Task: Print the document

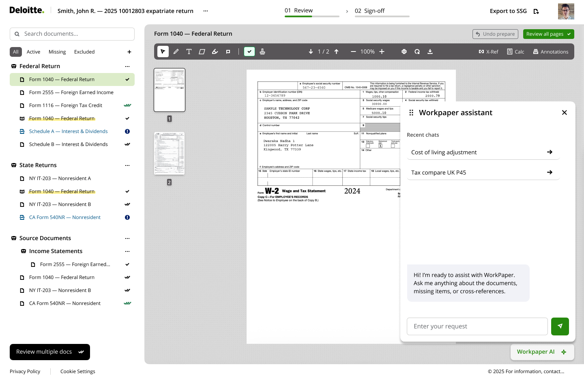Action: (x=404, y=52)
